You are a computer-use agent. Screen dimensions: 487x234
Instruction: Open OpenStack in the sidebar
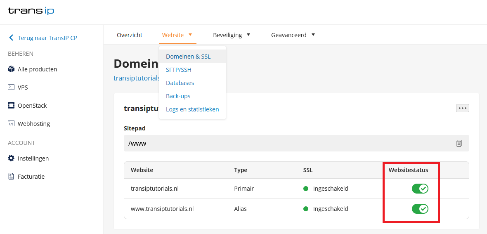pos(32,106)
